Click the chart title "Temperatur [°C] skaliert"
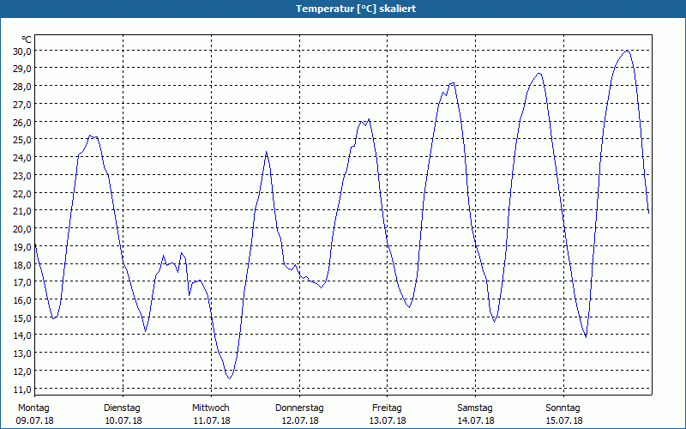The image size is (686, 429). [356, 9]
